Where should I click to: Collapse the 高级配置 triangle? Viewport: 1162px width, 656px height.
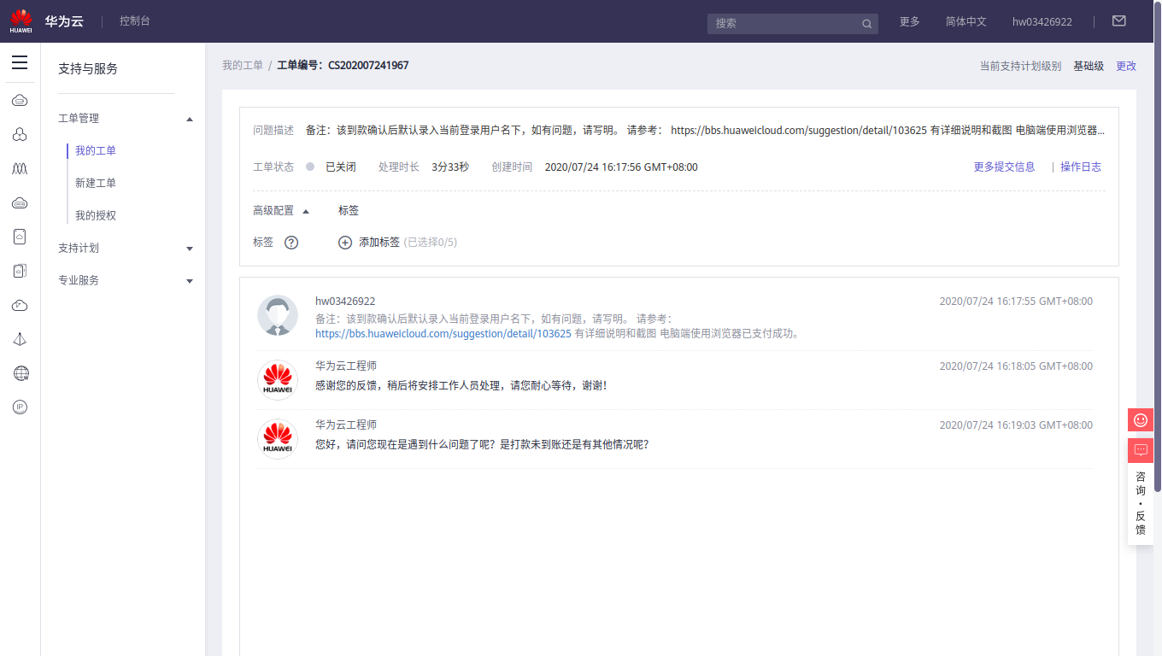pos(306,211)
